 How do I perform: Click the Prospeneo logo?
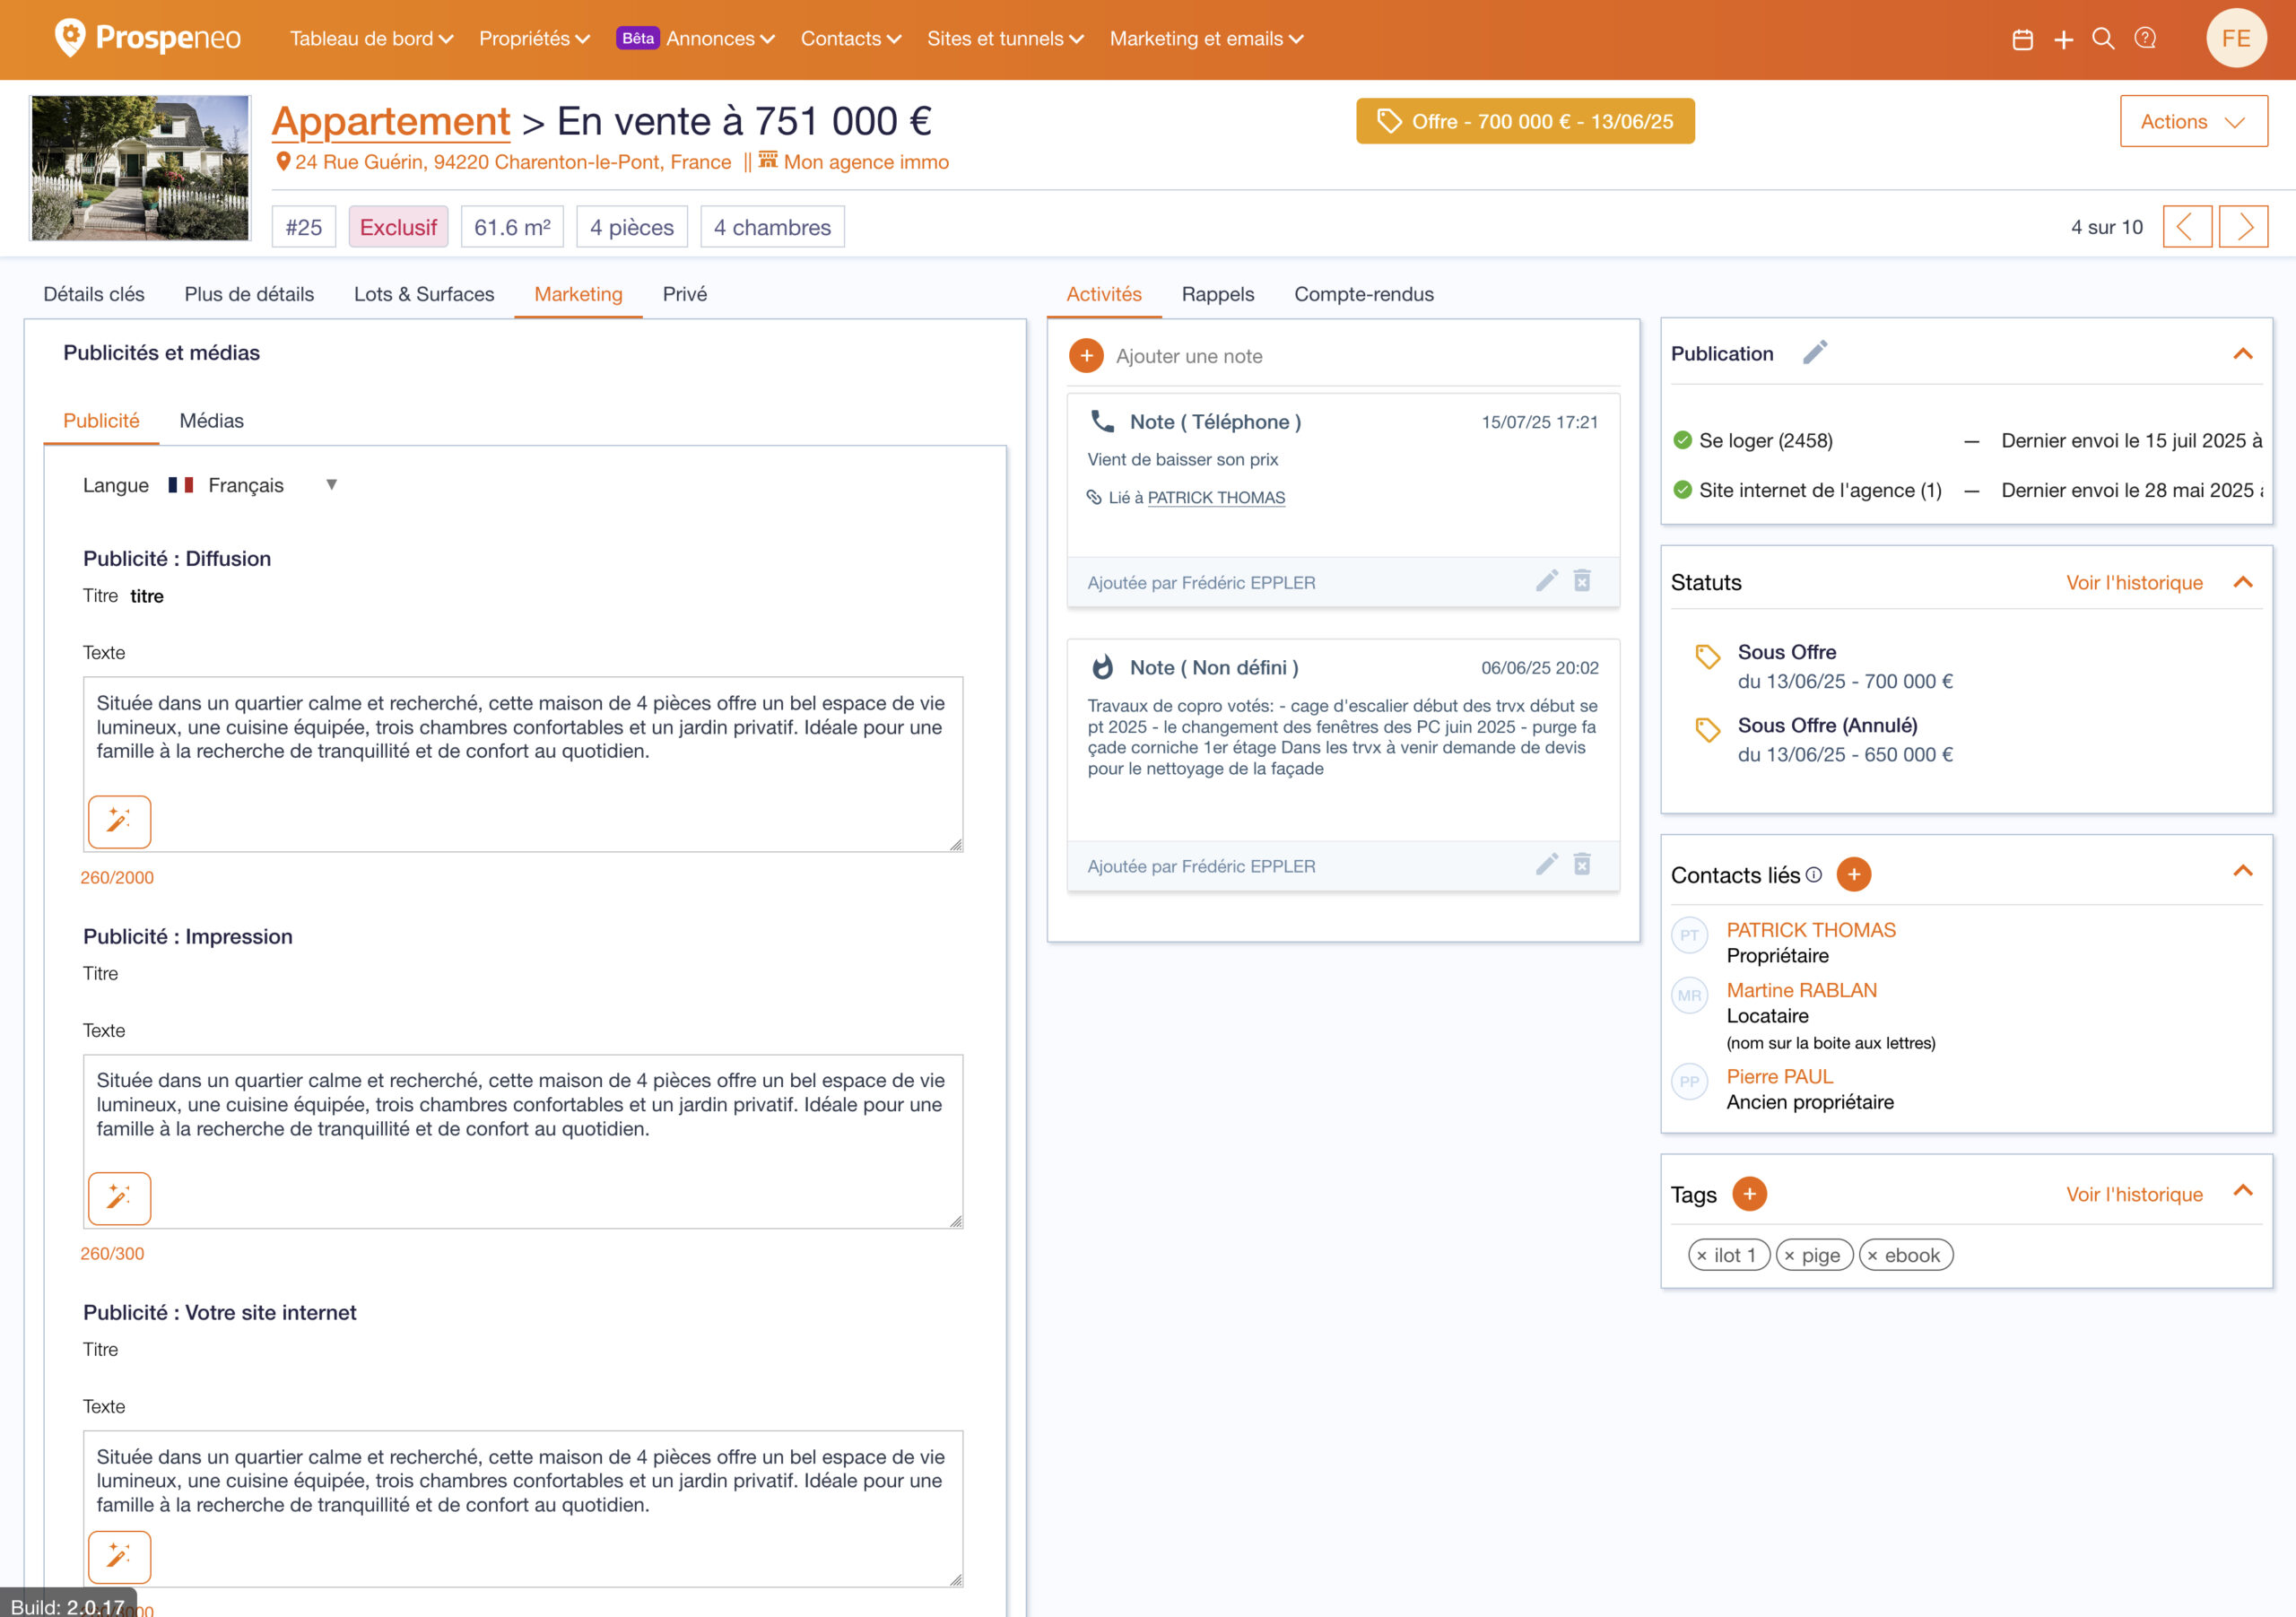tap(147, 38)
